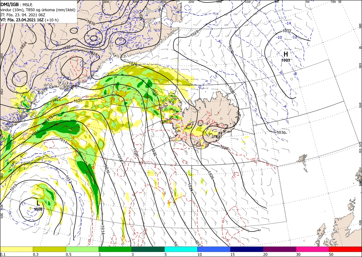Screen dimensions: 362x257
Task: Click the 10W longitude label
Action: pyautogui.click(x=248, y=2)
